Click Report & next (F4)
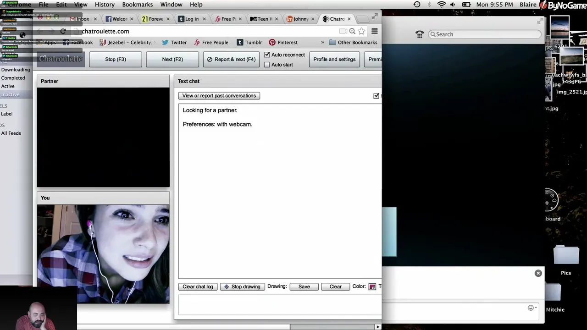587x330 pixels. (231, 60)
